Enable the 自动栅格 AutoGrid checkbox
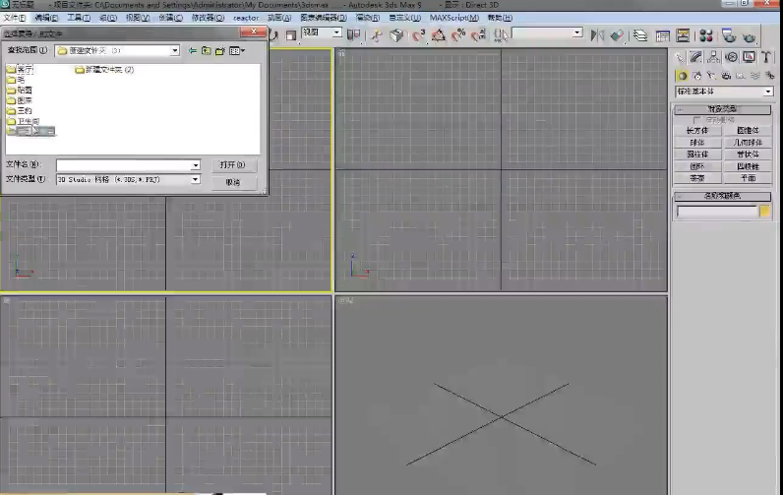783x495 pixels. [697, 120]
